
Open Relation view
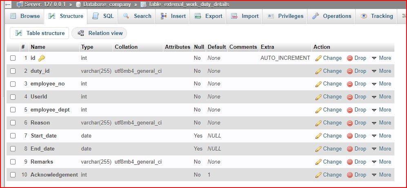pyautogui.click(x=99, y=33)
